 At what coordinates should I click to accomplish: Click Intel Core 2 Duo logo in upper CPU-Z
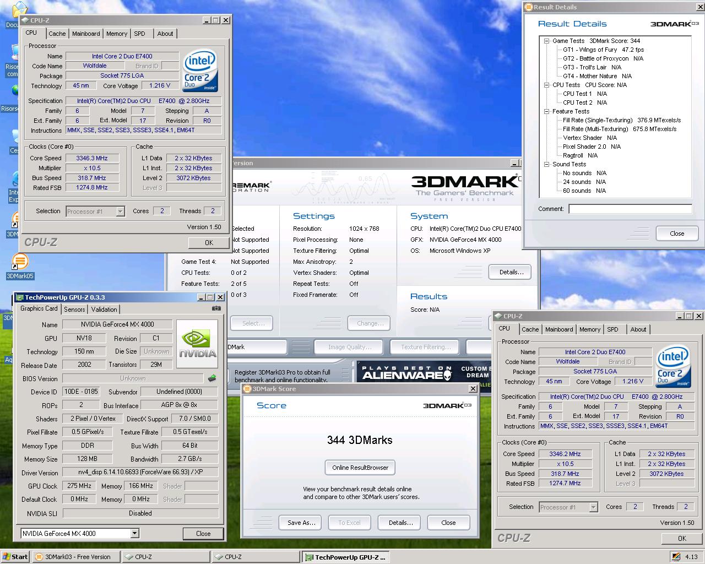pos(200,72)
